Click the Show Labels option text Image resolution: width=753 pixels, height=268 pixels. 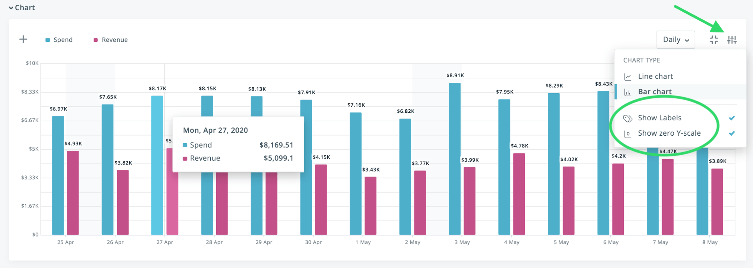pos(660,118)
